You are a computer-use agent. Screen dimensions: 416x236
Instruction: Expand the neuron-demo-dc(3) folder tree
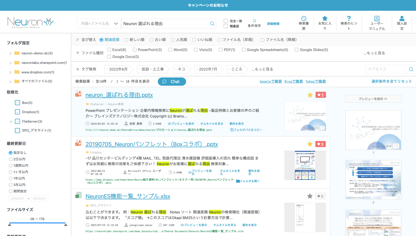pyautogui.click(x=10, y=53)
